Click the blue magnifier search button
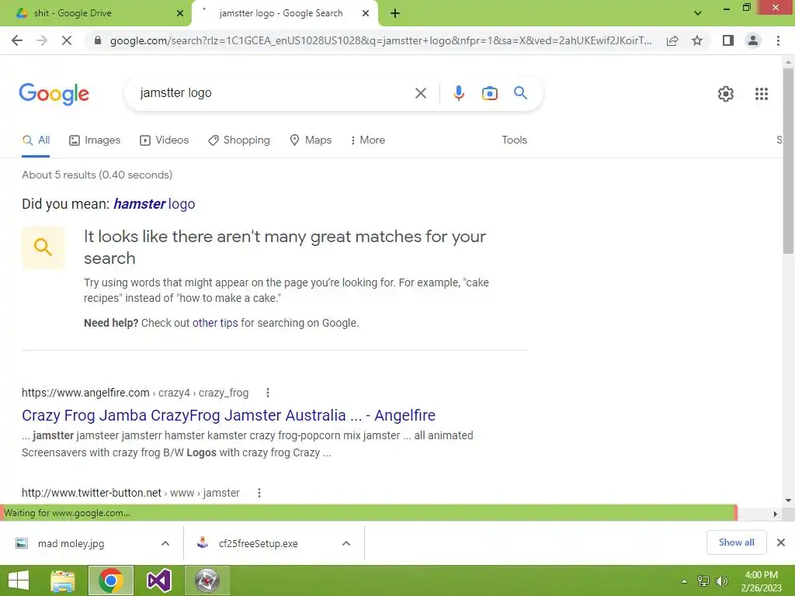This screenshot has height=596, width=795. coord(520,93)
